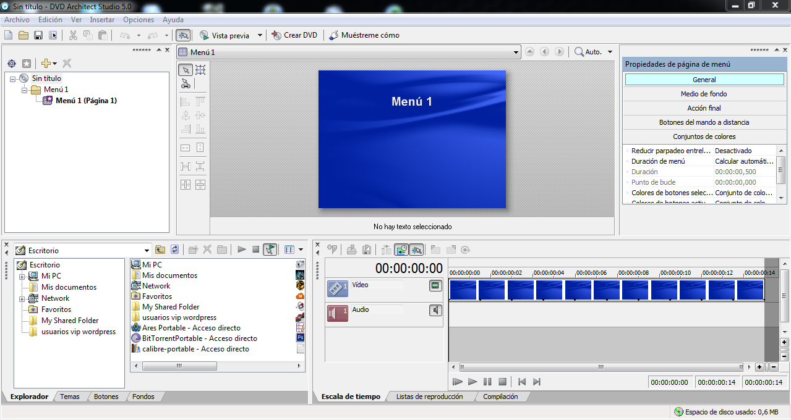Click Crear DVD button
Viewport: 791px width, 420px height.
click(294, 35)
